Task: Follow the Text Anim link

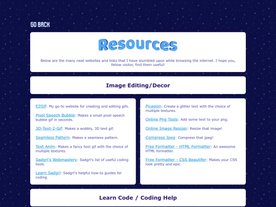Action: point(45,147)
